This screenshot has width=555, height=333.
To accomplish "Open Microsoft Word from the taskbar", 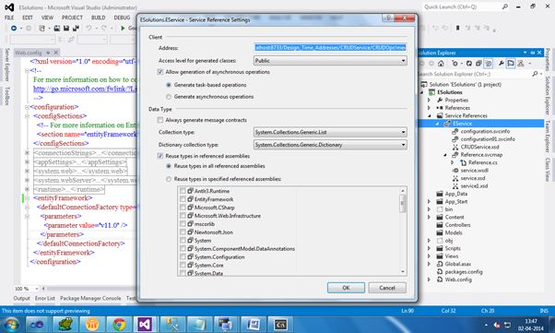I will click(254, 324).
